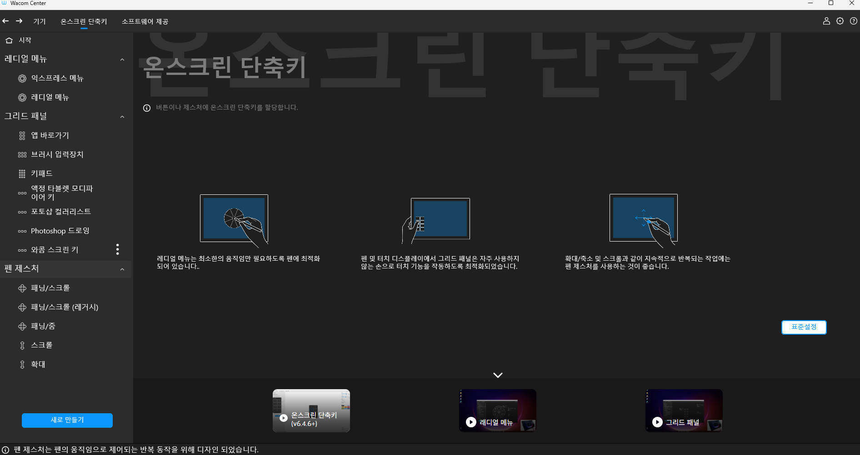860x455 pixels.
Task: Play the 그리드 패널 video thumbnail
Action: (x=684, y=410)
